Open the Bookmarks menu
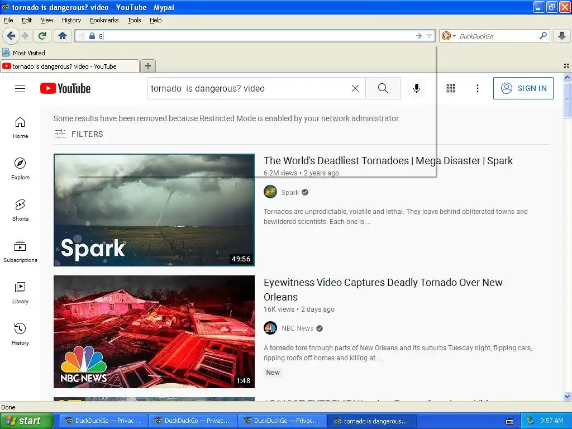 pyautogui.click(x=104, y=20)
